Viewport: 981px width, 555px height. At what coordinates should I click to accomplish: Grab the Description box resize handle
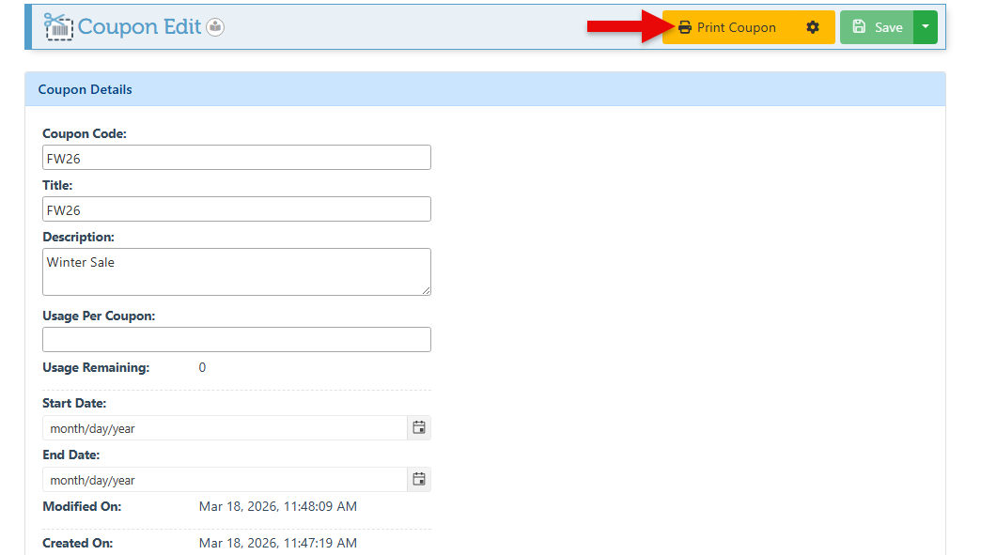[x=426, y=290]
